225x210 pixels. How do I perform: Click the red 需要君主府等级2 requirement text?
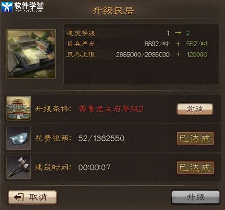pos(111,109)
